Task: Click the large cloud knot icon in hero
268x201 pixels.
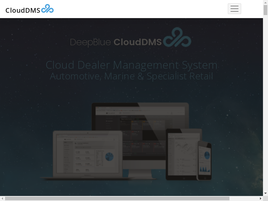Action: pyautogui.click(x=177, y=38)
